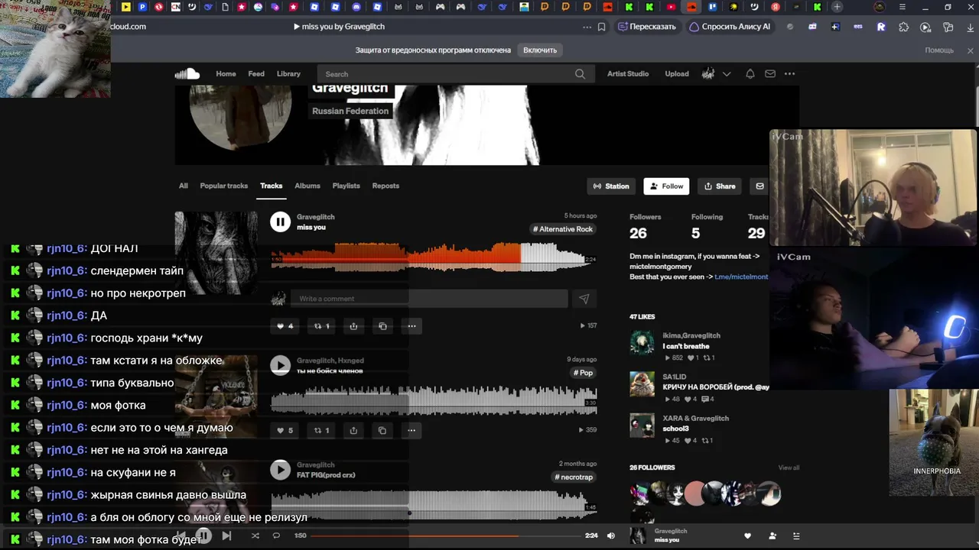Pause the track 'miss you'
Screen dimensions: 979x550
(280, 222)
